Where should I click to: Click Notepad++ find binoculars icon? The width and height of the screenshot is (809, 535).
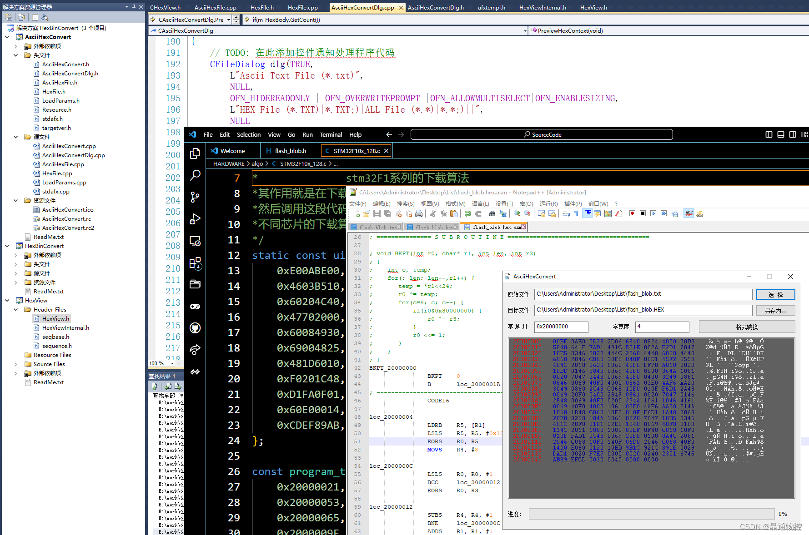pyautogui.click(x=492, y=213)
